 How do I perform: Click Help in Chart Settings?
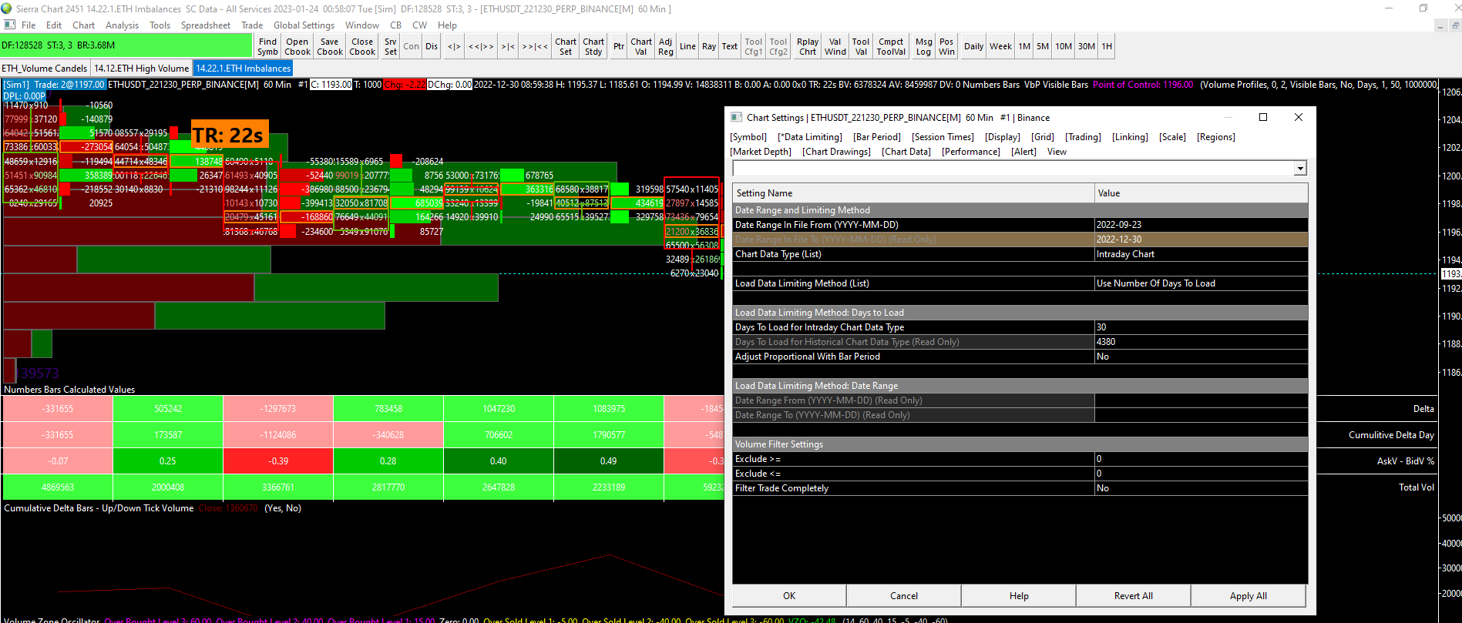[x=1019, y=596]
